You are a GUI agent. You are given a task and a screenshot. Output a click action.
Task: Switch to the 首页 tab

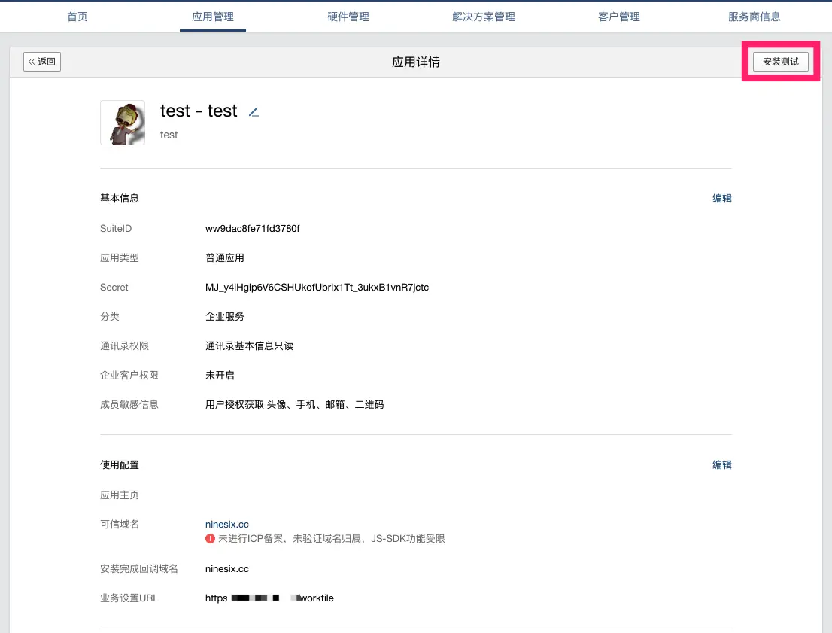pos(77,16)
